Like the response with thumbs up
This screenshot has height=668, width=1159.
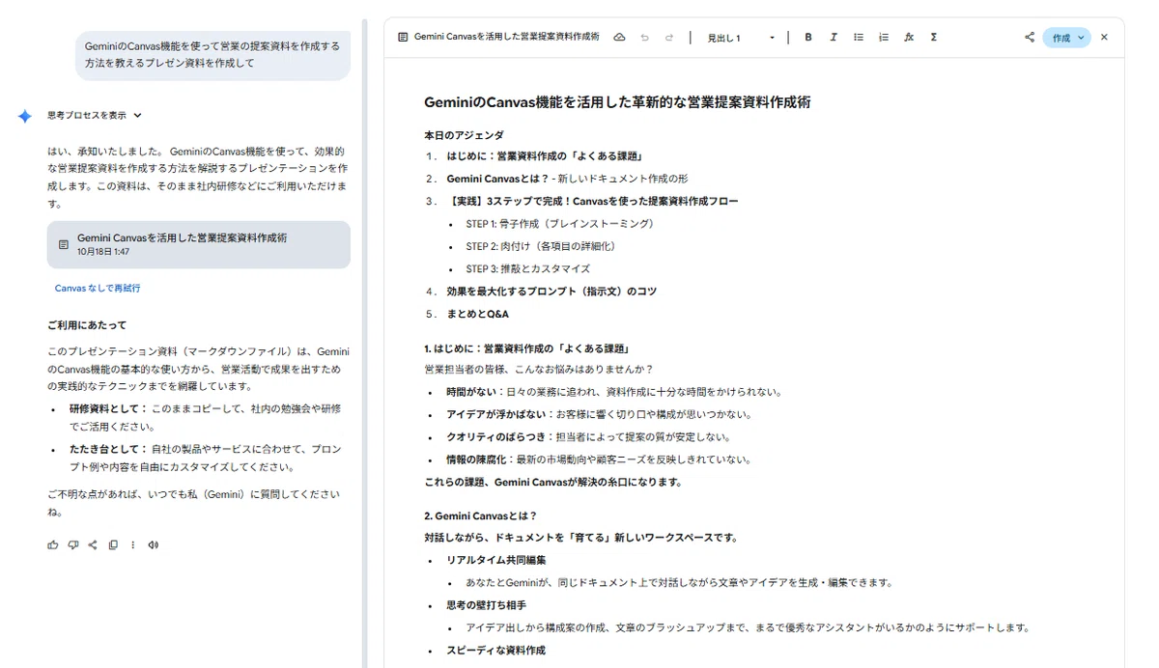click(x=53, y=544)
